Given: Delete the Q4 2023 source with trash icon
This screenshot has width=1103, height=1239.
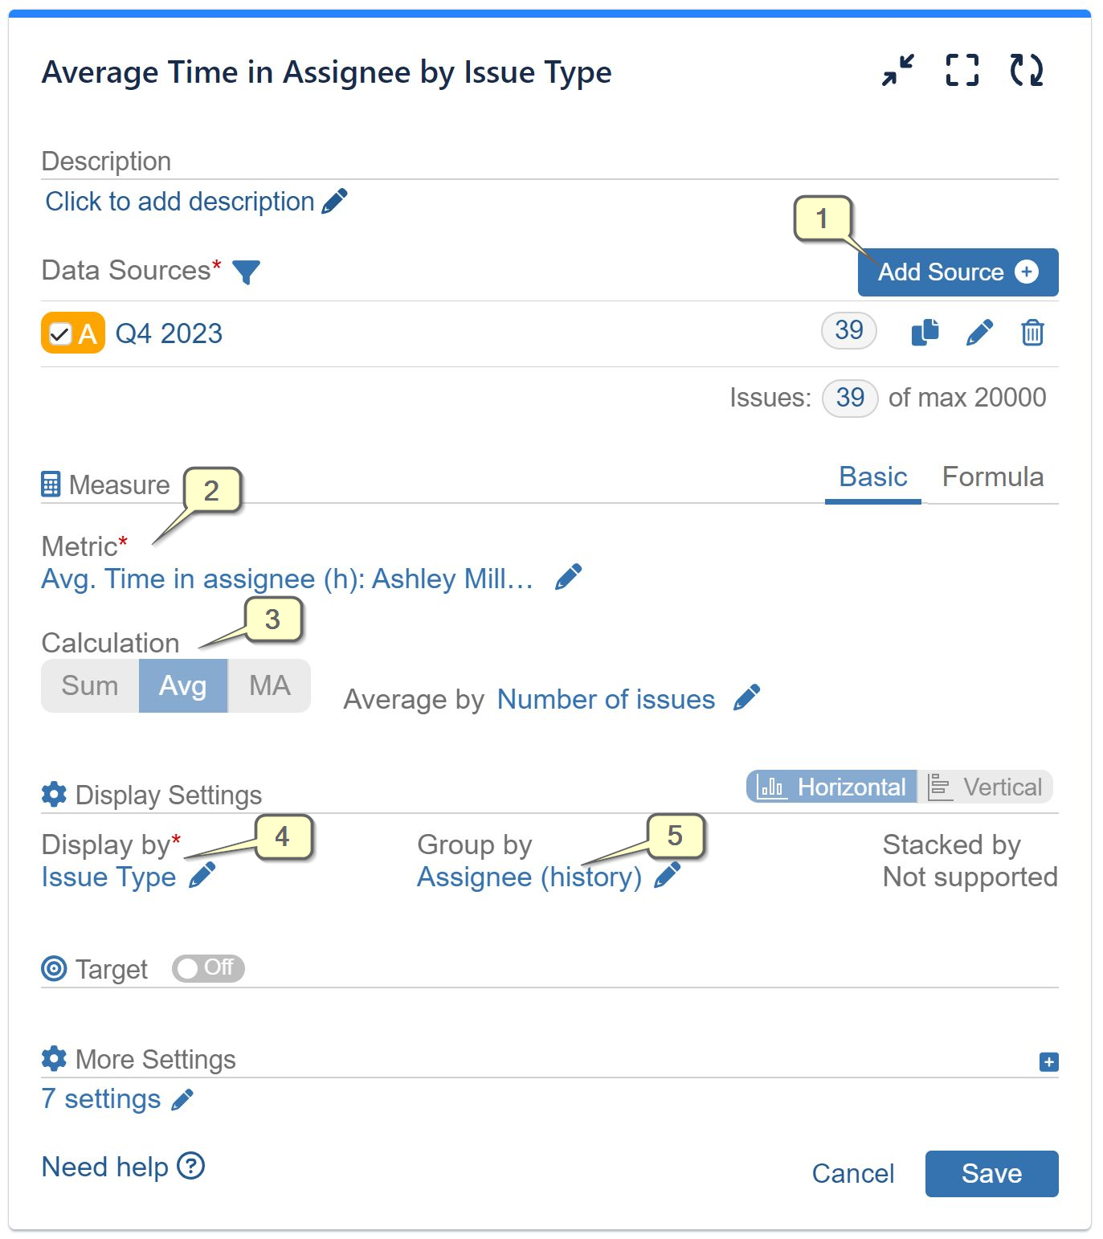Looking at the screenshot, I should click(x=1032, y=332).
